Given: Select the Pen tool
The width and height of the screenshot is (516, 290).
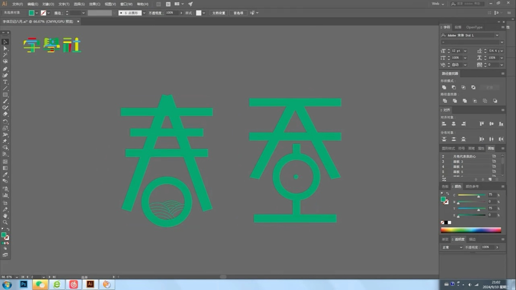Looking at the screenshot, I should coord(5,69).
